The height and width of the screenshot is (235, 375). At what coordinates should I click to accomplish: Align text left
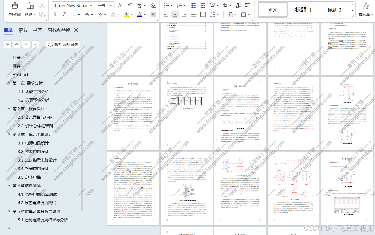(x=166, y=14)
